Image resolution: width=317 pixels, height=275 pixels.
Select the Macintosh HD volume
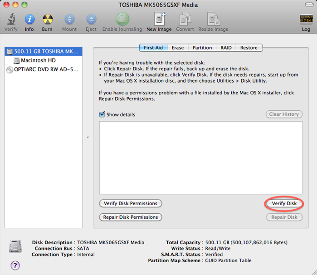tap(43, 60)
